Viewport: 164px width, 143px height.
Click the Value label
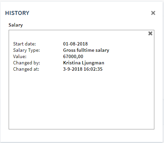pos(20,56)
